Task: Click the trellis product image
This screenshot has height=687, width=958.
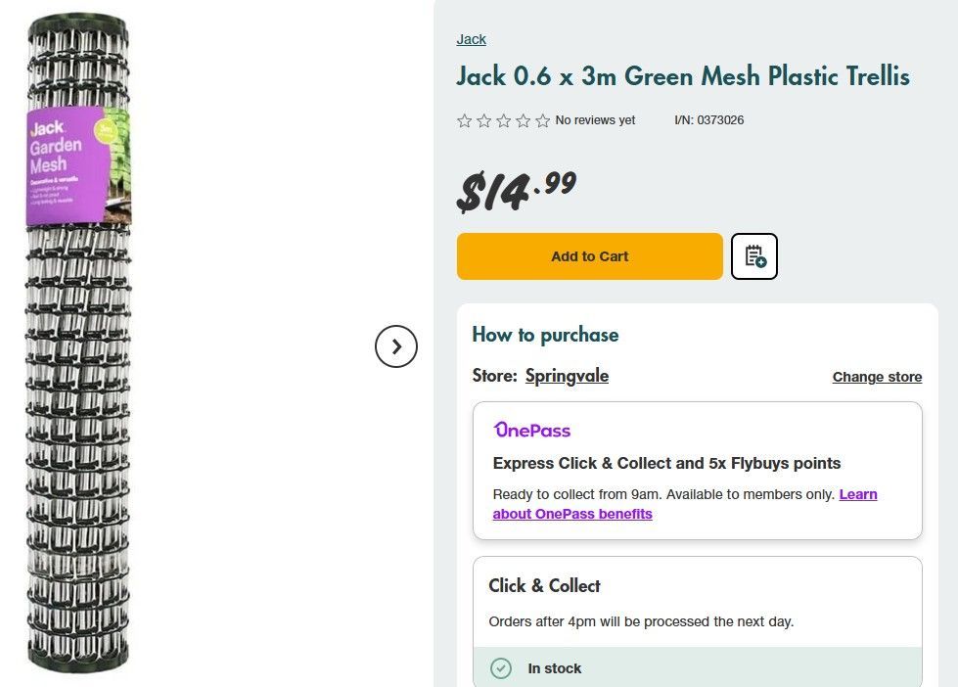Action: coord(78,343)
